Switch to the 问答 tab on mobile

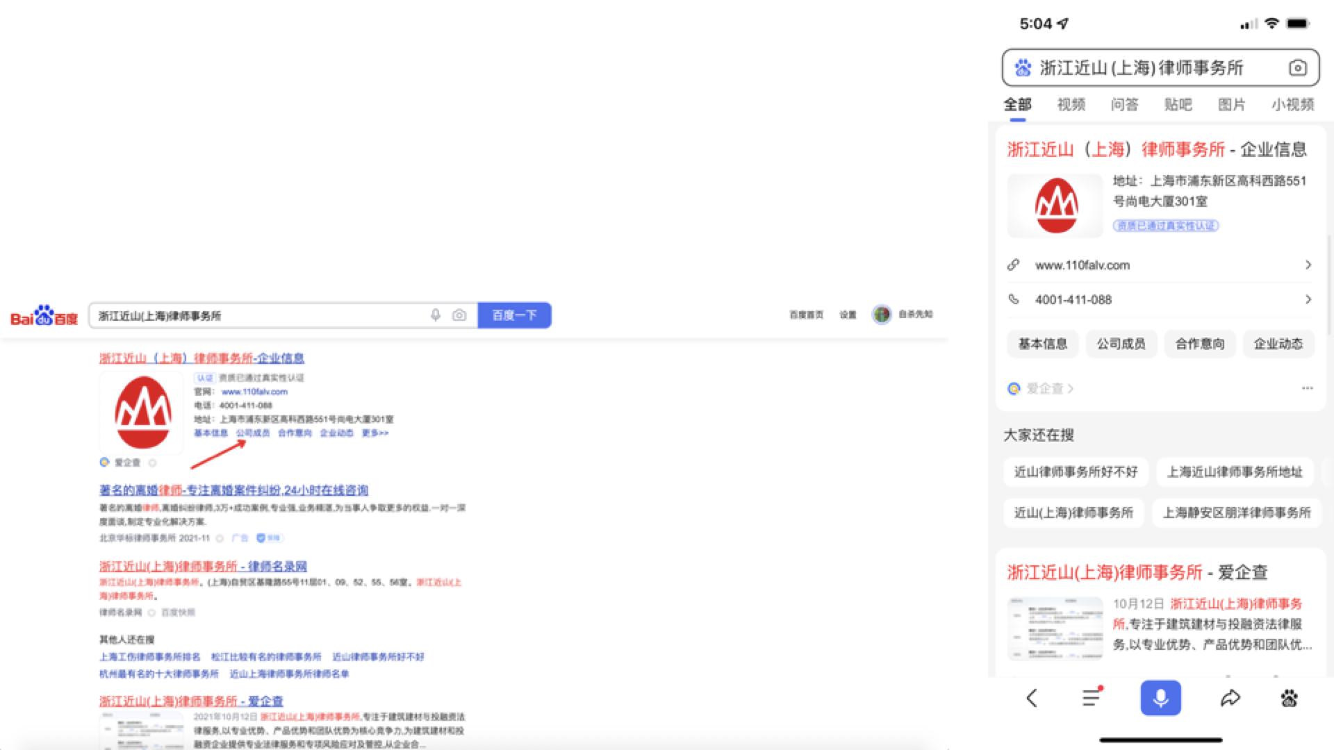click(1124, 105)
